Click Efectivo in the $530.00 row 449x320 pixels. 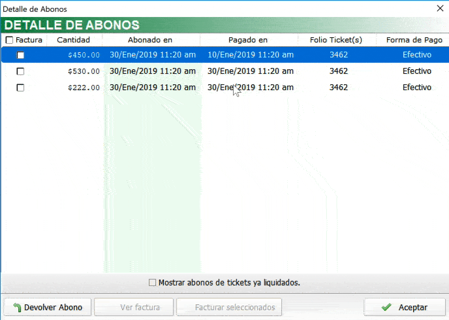417,71
